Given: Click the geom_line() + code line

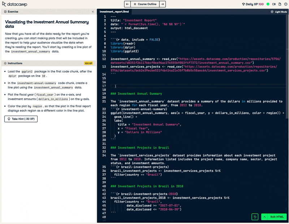Looking at the screenshot, I should tap(126, 117).
